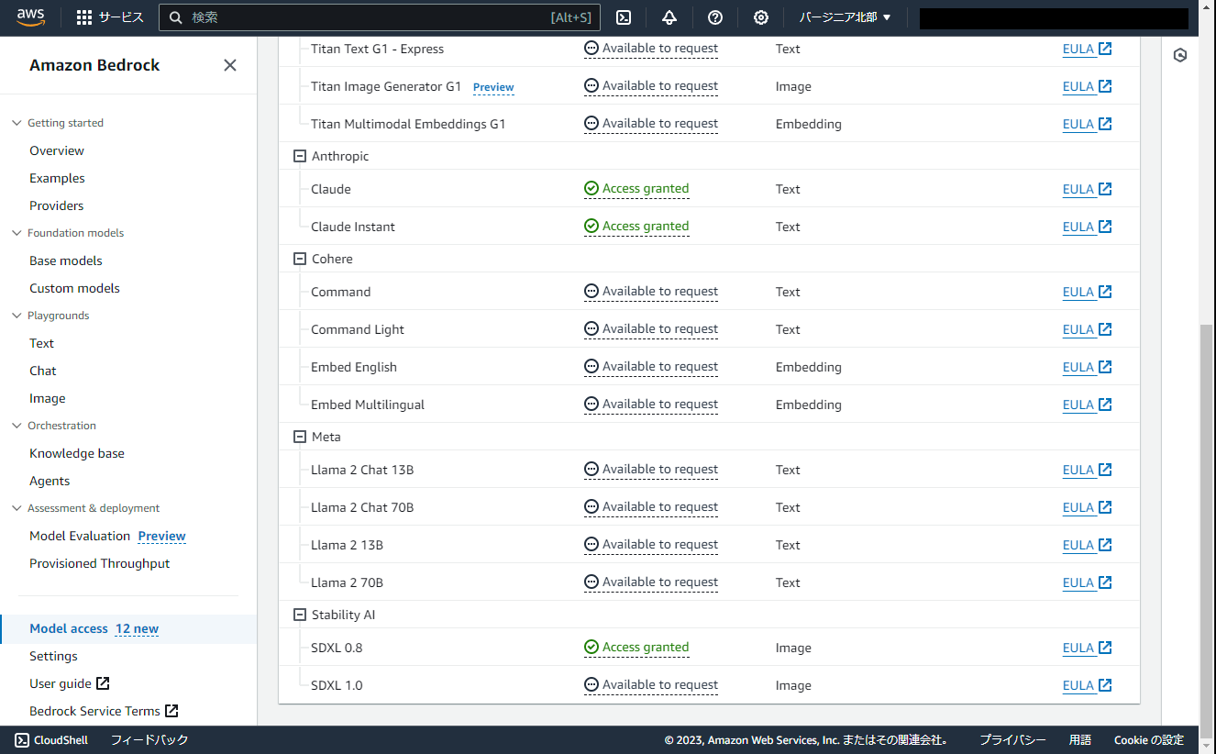Image resolution: width=1216 pixels, height=754 pixels.
Task: Click the Titan Multimodal Embeddings G1 model name
Action: [x=408, y=124]
